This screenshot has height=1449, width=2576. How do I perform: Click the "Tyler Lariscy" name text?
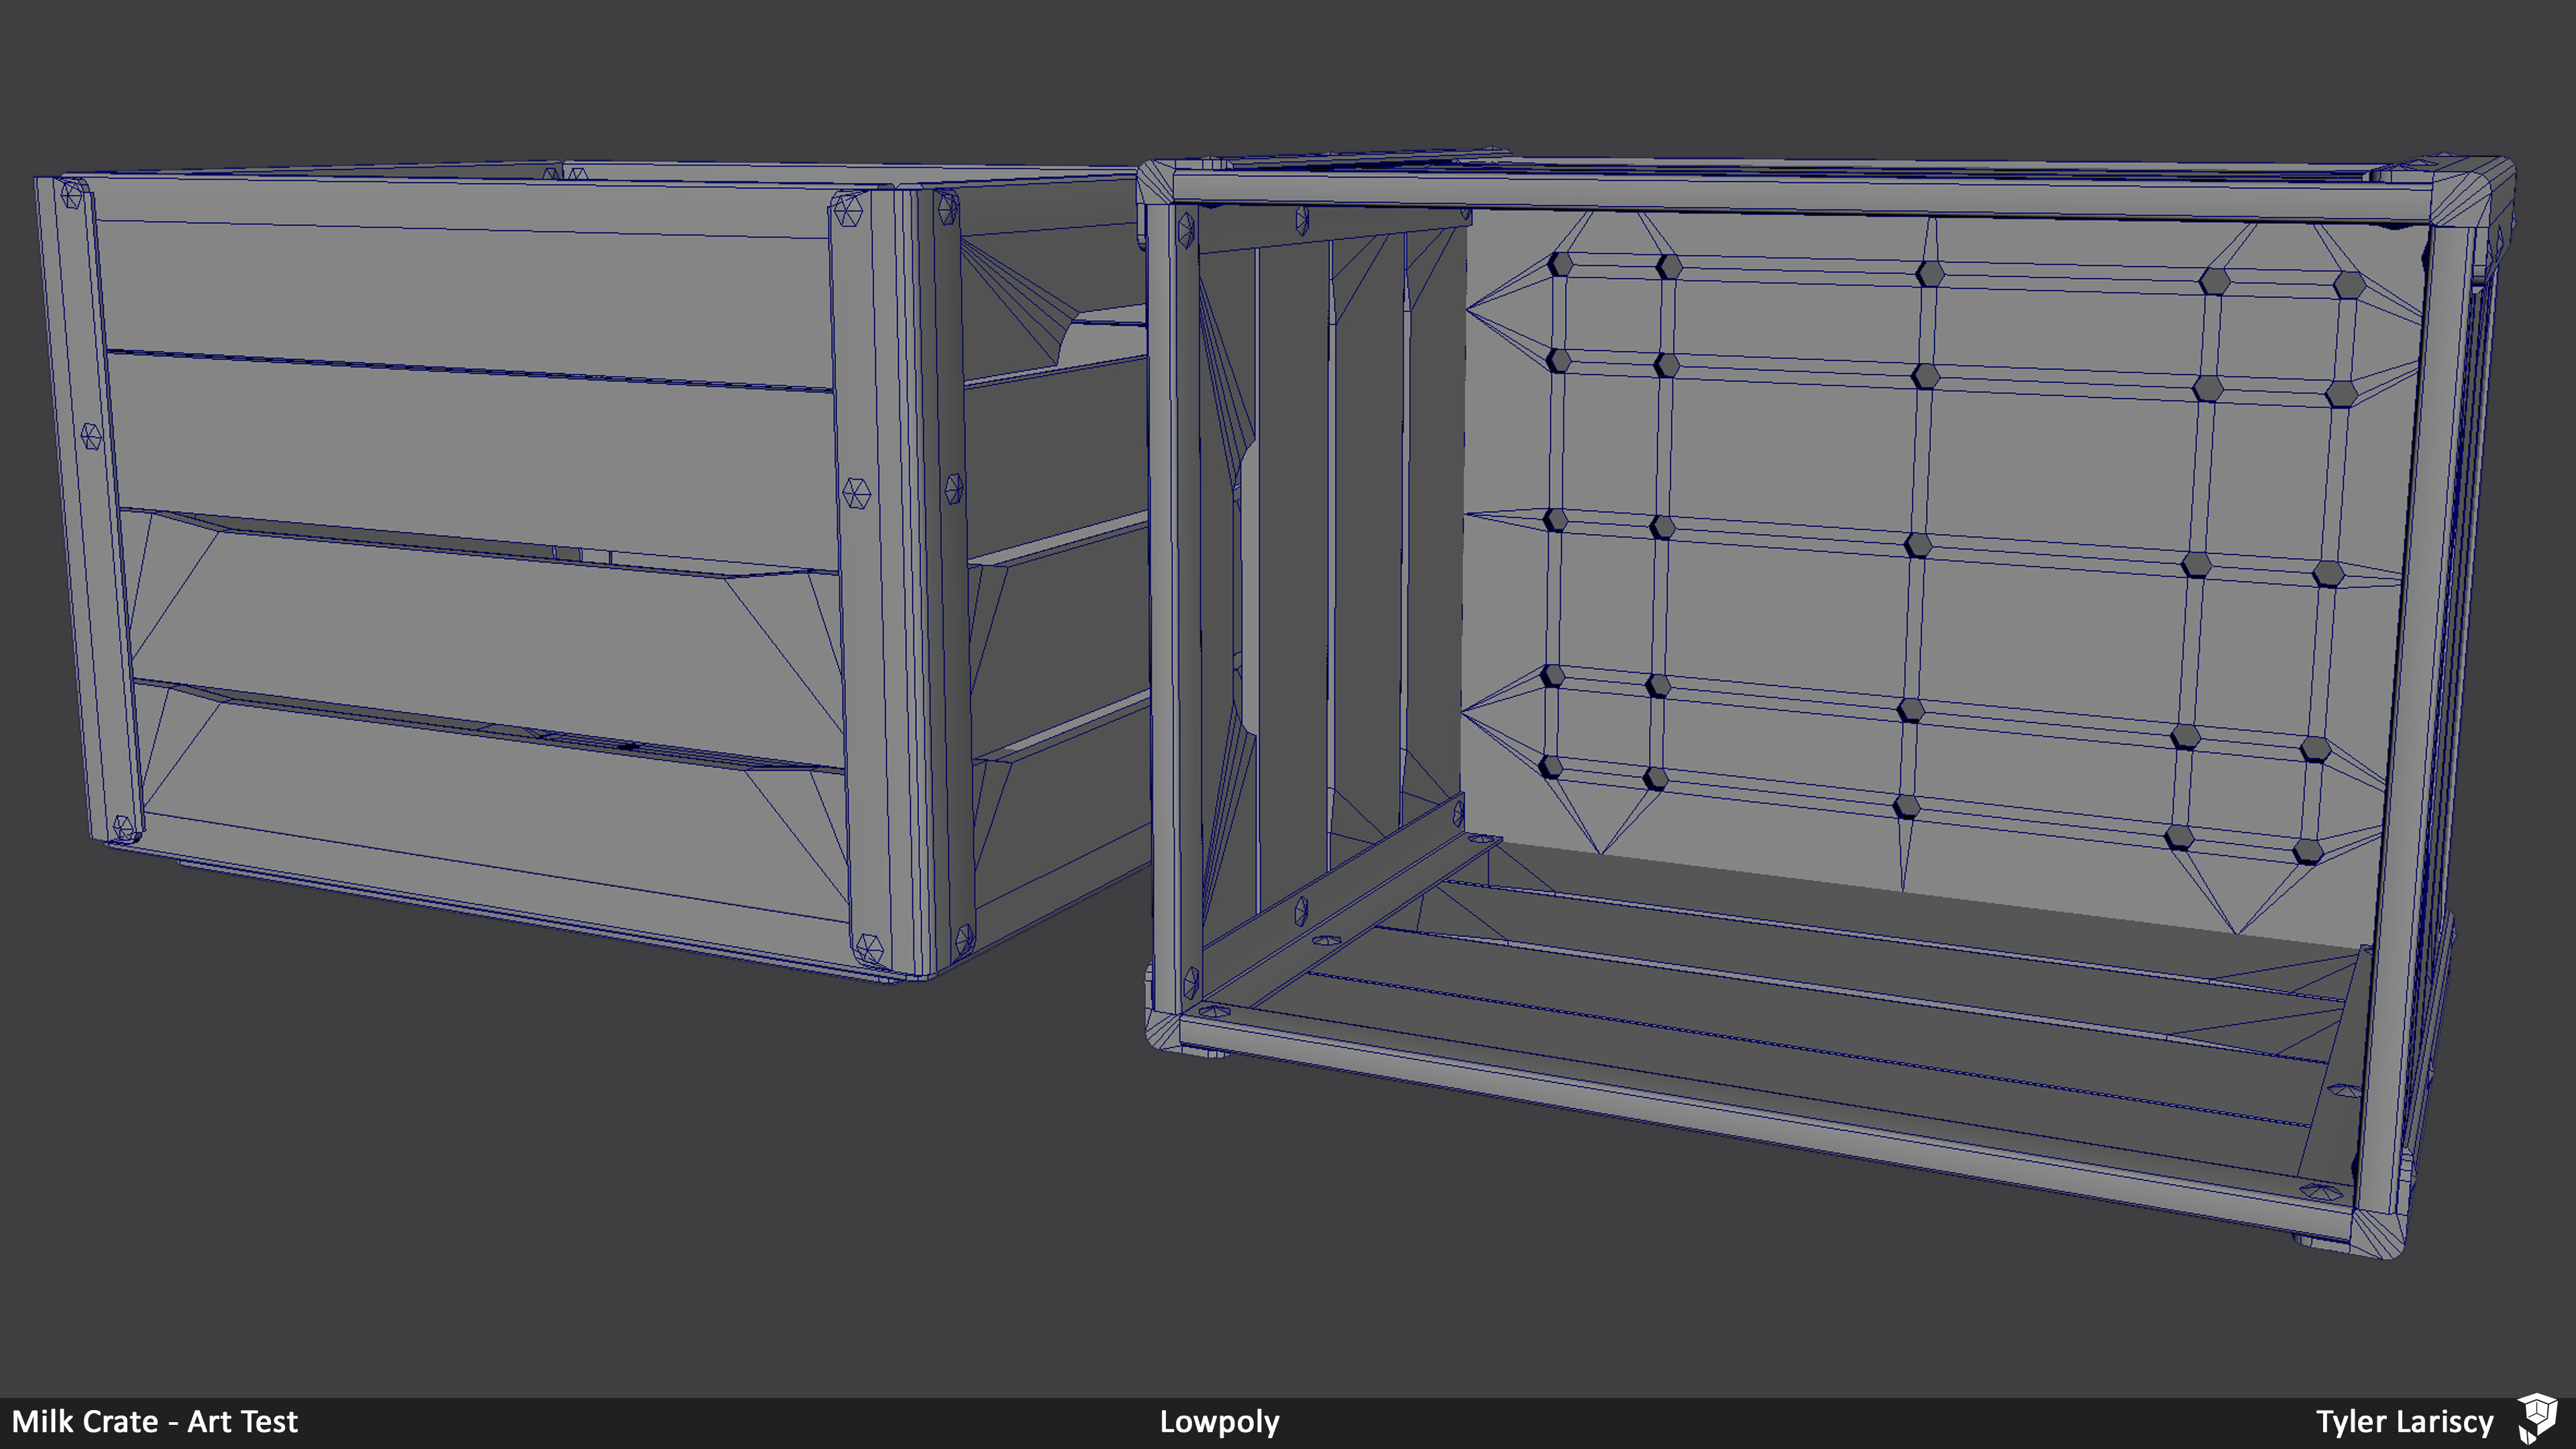[2405, 1423]
